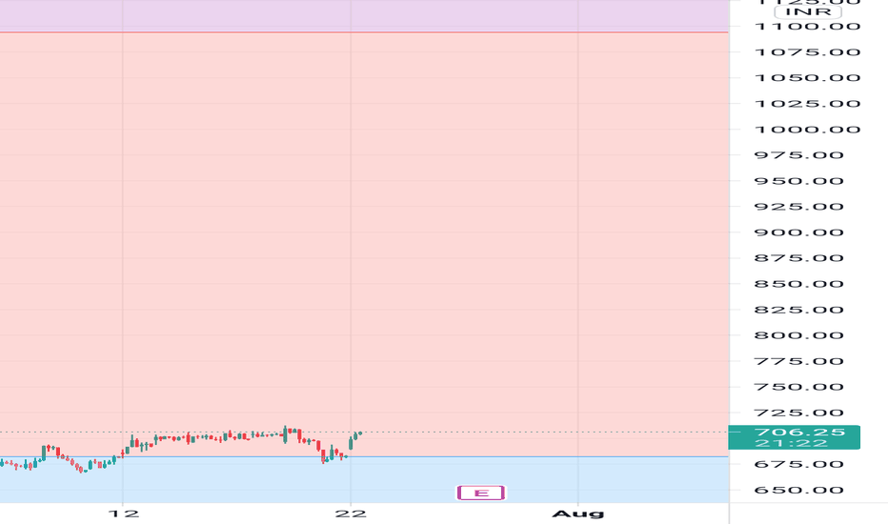Click the 21:22 bar countdown timer
Viewport: 888px width, 524px height.
pos(791,443)
